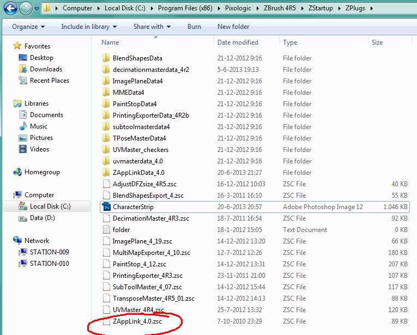Click the Homegroup icon
Image resolution: width=417 pixels, height=335 pixels.
(17, 172)
